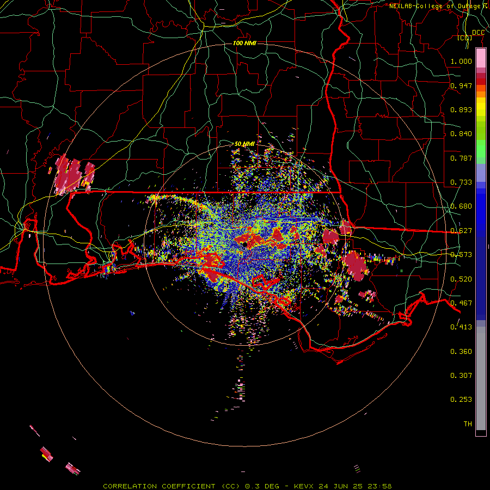Screen dimensions: 490x490
Task: Click the bright green segment of the color bar
Action: pyautogui.click(x=481, y=149)
